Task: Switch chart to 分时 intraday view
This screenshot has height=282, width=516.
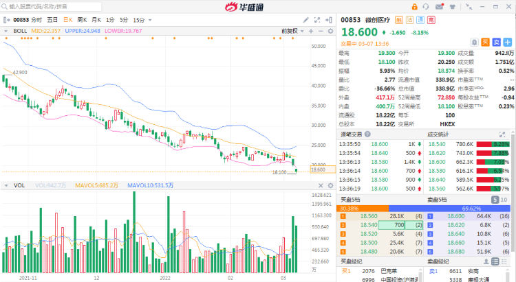Action: tap(36, 20)
